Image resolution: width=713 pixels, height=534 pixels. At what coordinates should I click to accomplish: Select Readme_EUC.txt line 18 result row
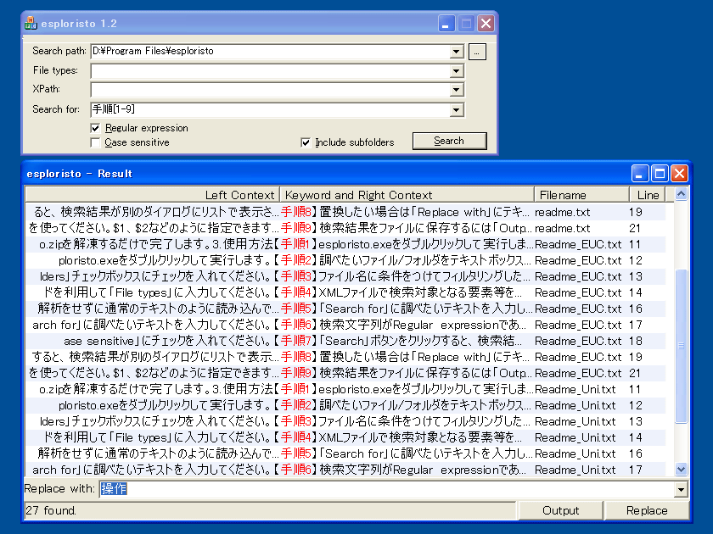coord(345,341)
